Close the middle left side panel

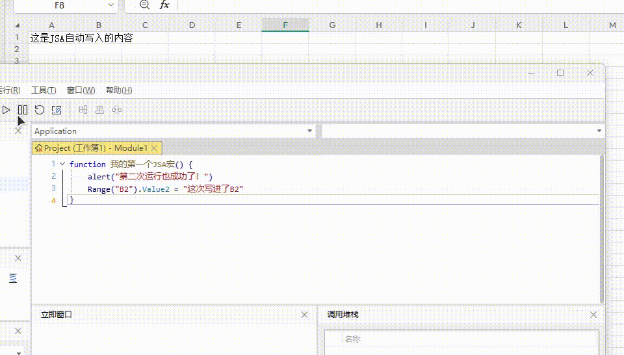[x=18, y=258]
